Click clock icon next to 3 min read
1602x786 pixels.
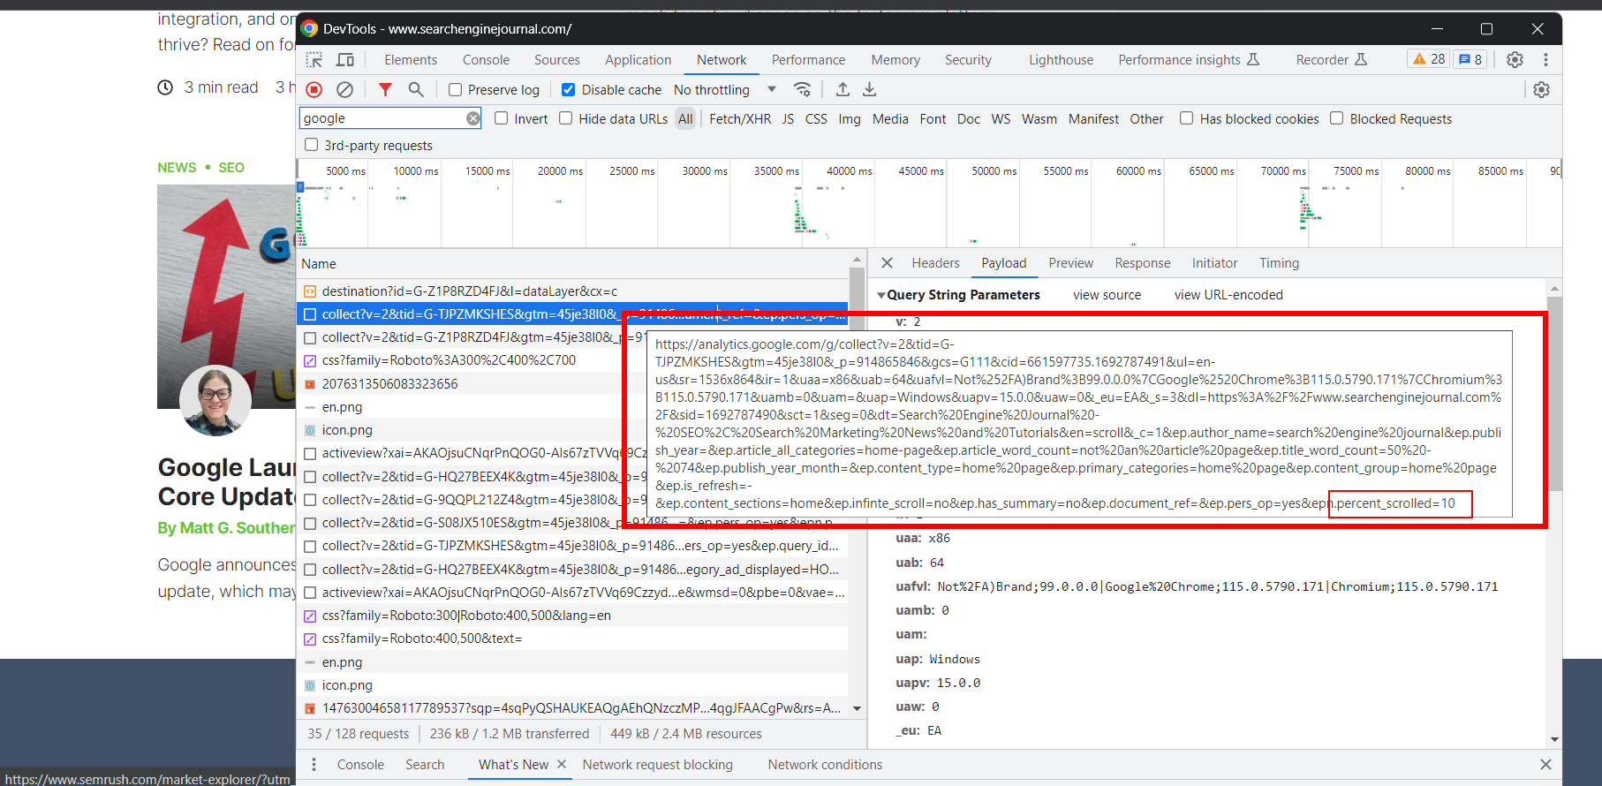coord(165,87)
